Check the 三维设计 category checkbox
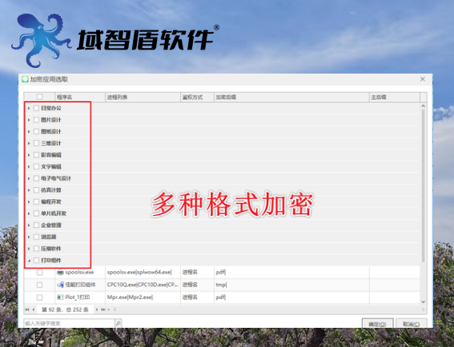Image resolution: width=454 pixels, height=347 pixels. (x=36, y=143)
